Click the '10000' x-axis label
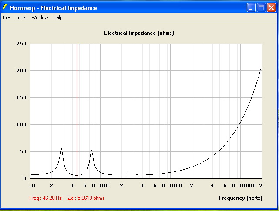Viewport: 279px width, 211px height. 247,185
